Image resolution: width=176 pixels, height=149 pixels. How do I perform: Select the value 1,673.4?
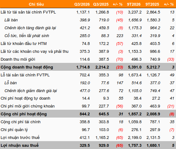[135, 75]
